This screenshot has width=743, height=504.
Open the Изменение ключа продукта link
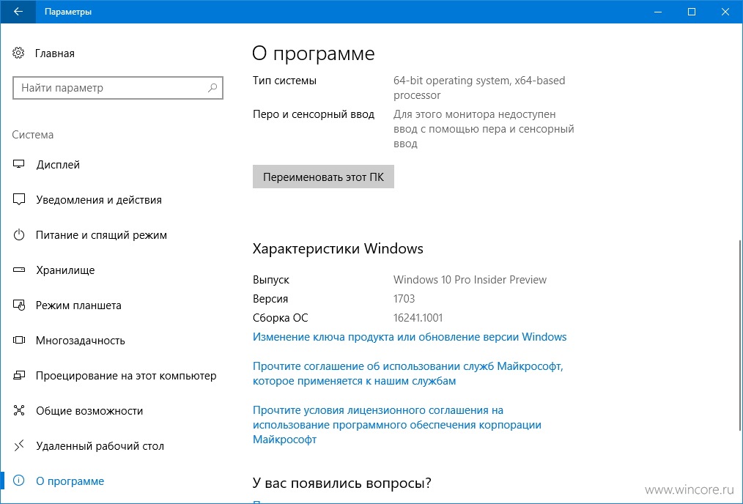[x=410, y=337]
